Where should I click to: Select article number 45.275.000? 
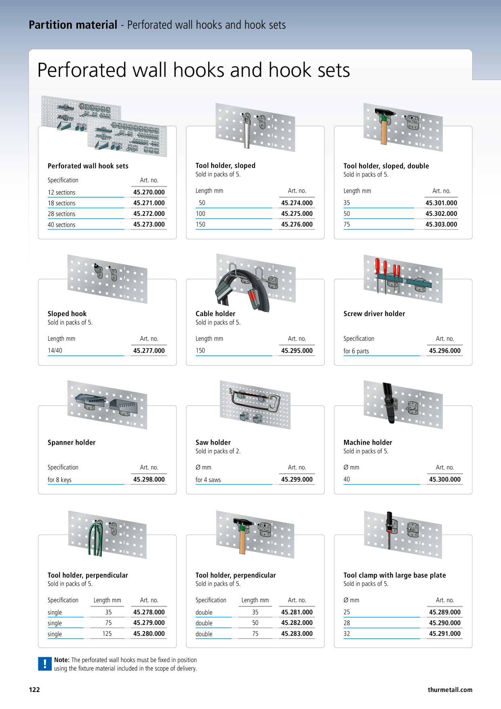click(297, 213)
